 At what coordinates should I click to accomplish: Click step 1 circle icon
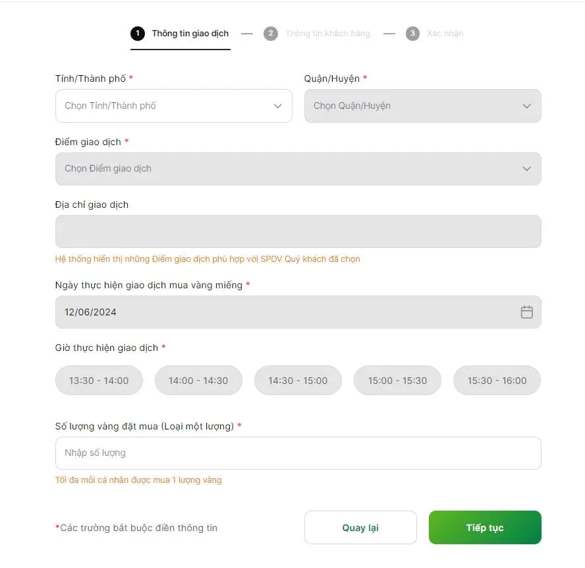pos(137,34)
